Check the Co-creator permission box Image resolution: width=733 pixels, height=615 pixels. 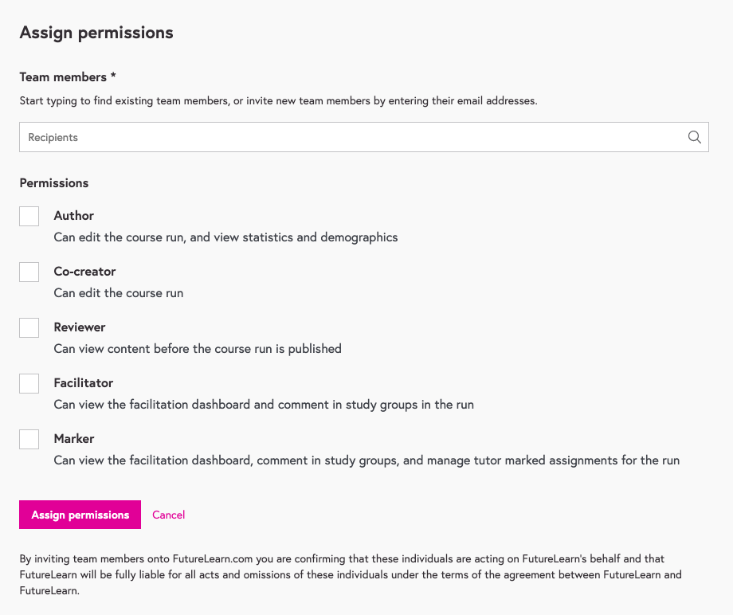(29, 272)
